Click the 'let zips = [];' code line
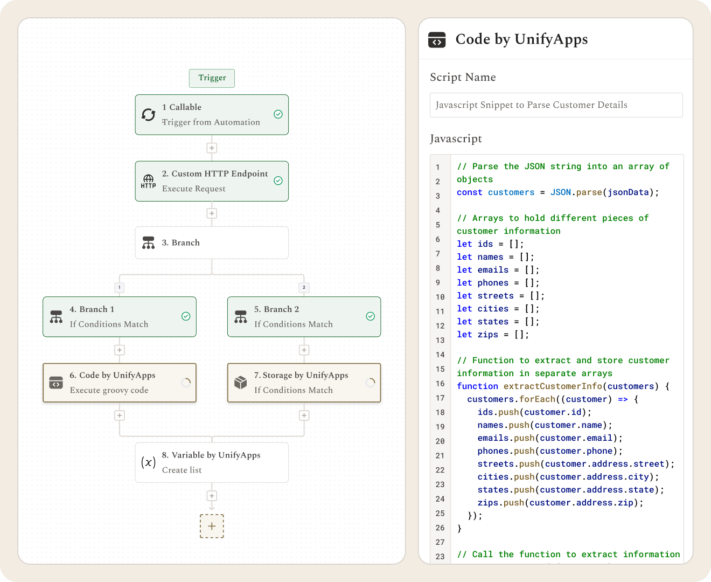Image resolution: width=711 pixels, height=582 pixels. click(x=493, y=335)
